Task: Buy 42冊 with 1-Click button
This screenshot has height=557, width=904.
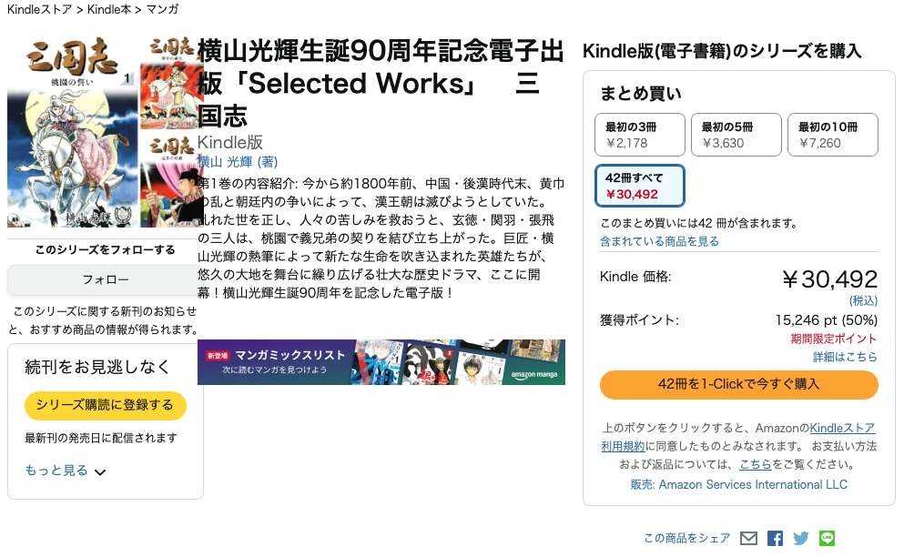Action: coord(738,385)
